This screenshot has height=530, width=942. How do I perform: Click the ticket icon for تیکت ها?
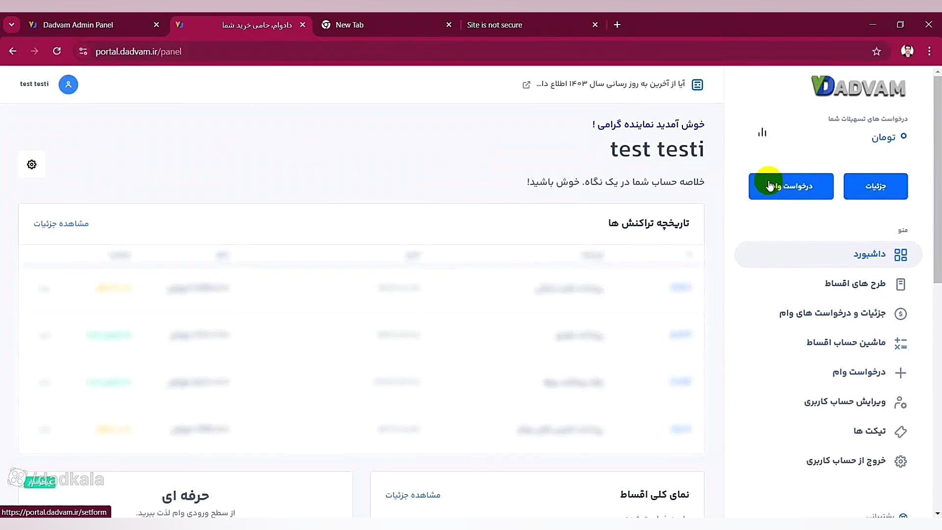[901, 431]
